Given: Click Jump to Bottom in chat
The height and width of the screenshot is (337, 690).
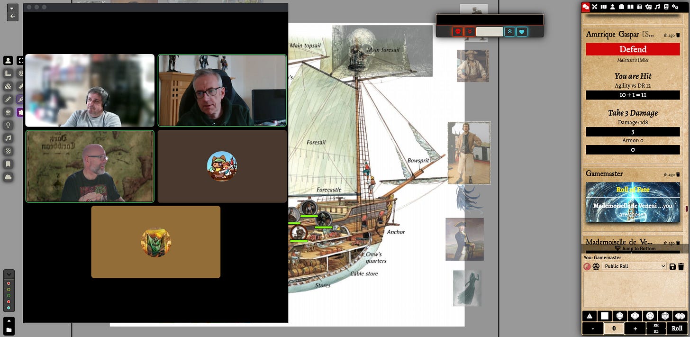Looking at the screenshot, I should (x=635, y=248).
